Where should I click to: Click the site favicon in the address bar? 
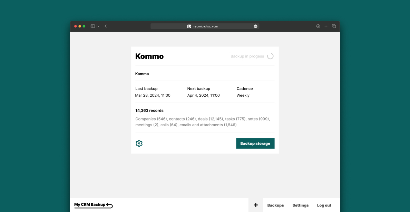(189, 26)
